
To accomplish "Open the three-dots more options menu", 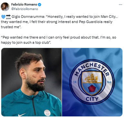I will click(120, 5).
